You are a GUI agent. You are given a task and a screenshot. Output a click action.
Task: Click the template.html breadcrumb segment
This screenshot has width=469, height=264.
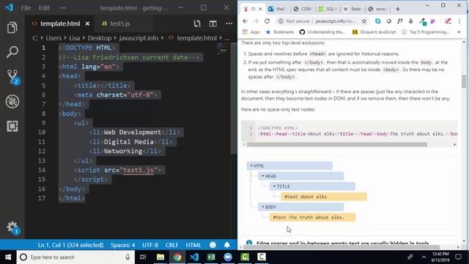click(x=196, y=38)
